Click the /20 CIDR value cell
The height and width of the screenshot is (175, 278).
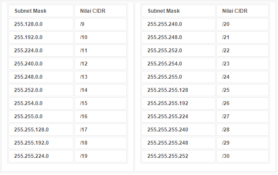pyautogui.click(x=242, y=24)
